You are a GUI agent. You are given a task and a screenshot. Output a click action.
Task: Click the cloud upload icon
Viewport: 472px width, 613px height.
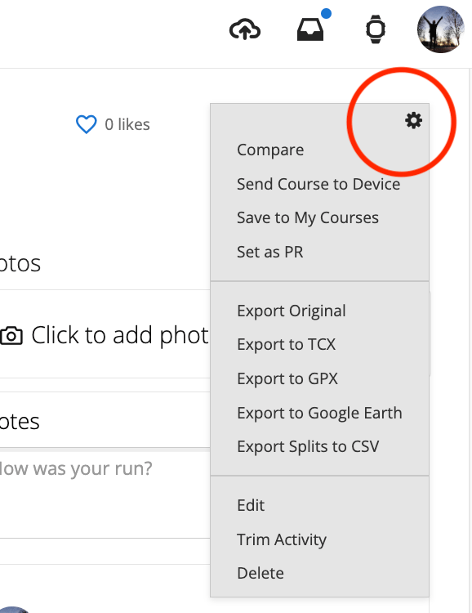(x=245, y=29)
